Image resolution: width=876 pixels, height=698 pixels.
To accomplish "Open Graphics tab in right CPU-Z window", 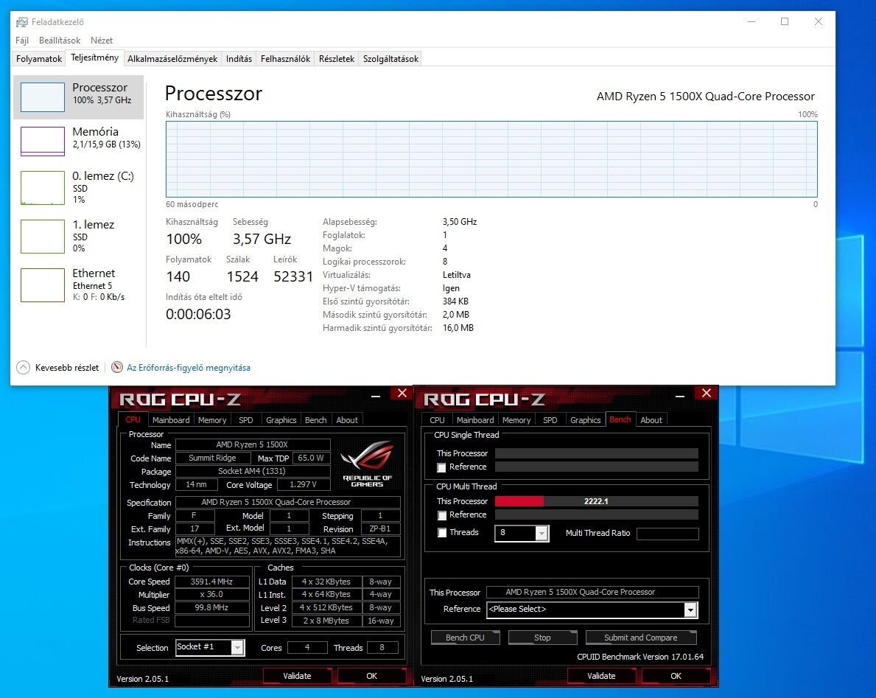I will [586, 419].
